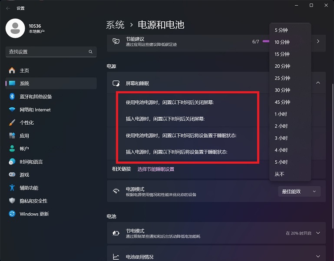Open the Windows 更新 refresh icon

(x=12, y=214)
